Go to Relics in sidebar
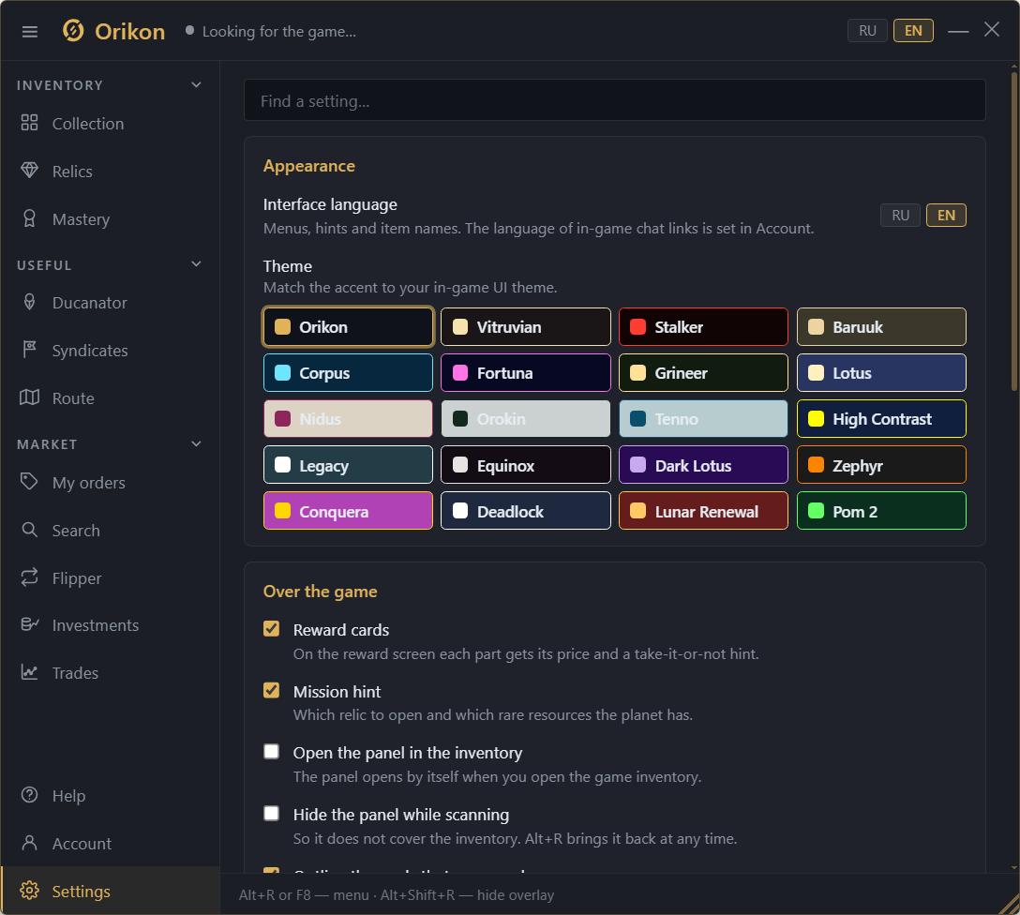Image resolution: width=1020 pixels, height=915 pixels. pyautogui.click(x=110, y=171)
